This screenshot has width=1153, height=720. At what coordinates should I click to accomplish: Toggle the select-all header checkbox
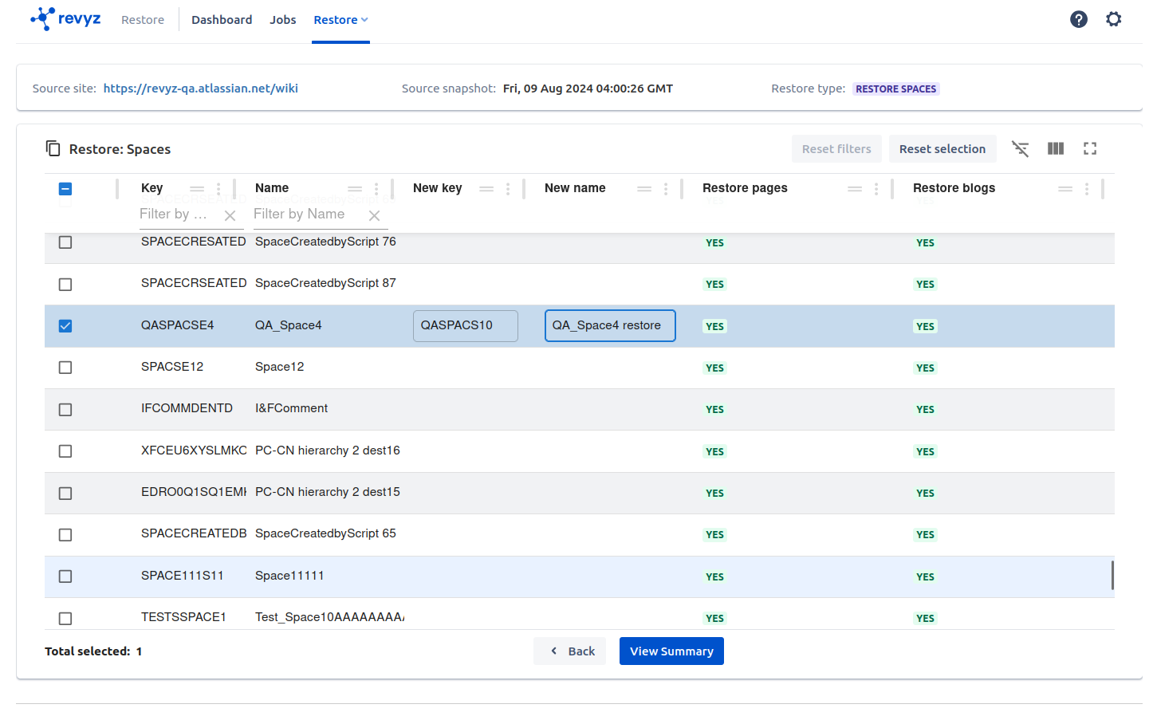tap(65, 189)
